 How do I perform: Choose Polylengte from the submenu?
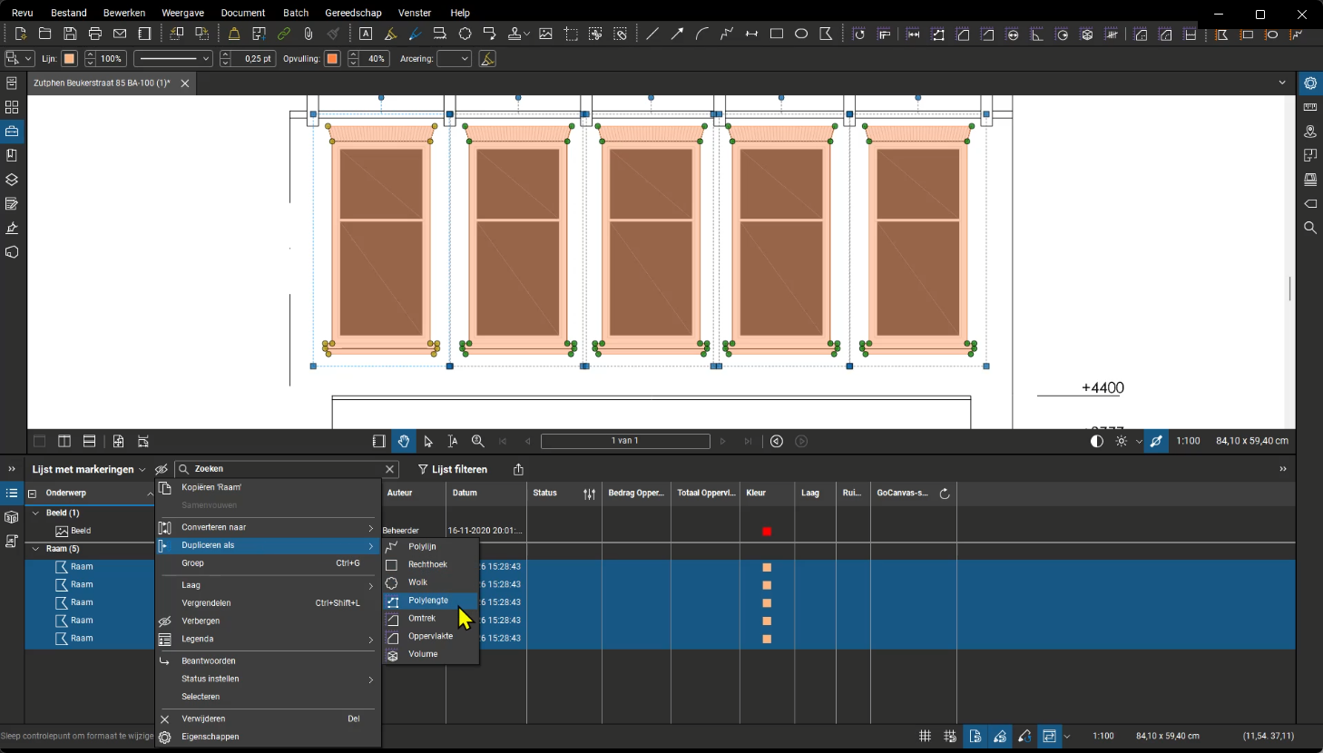(x=430, y=601)
